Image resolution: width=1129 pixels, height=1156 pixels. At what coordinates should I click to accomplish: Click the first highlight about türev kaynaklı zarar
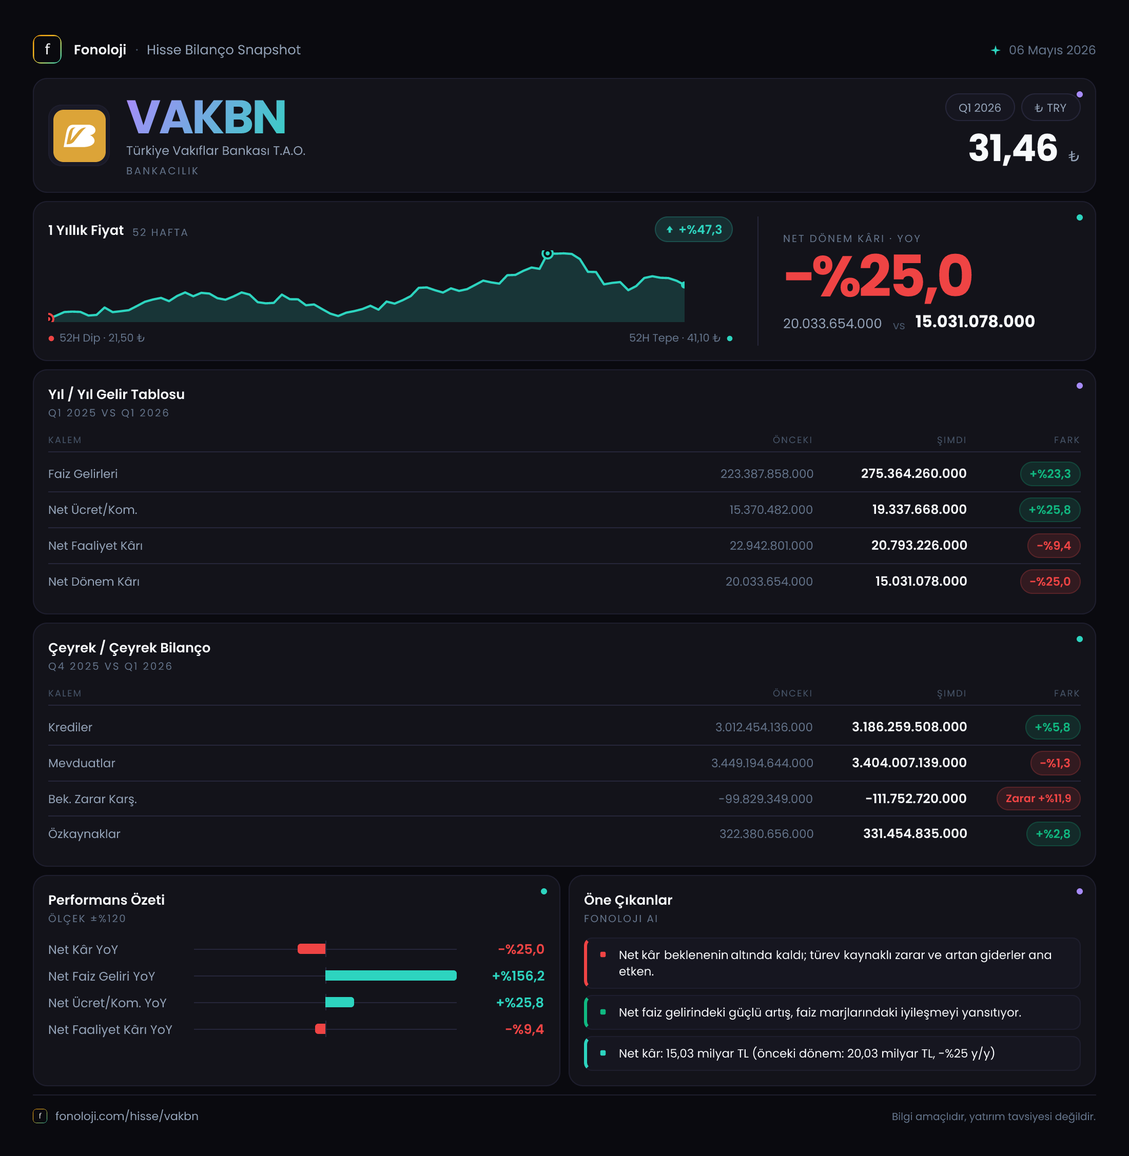coord(832,963)
